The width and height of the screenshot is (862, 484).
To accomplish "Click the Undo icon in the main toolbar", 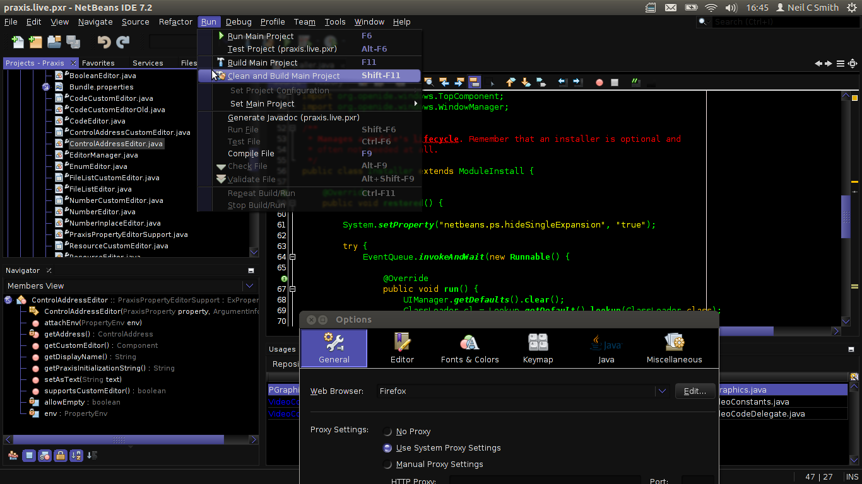I will pos(104,42).
